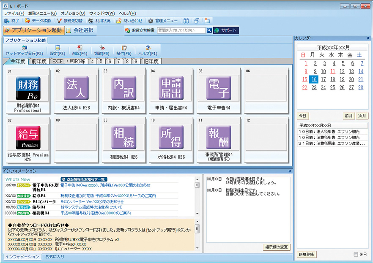The image size is (373, 263).
Task: Toggle the 休日 checkbox
Action: (355, 255)
